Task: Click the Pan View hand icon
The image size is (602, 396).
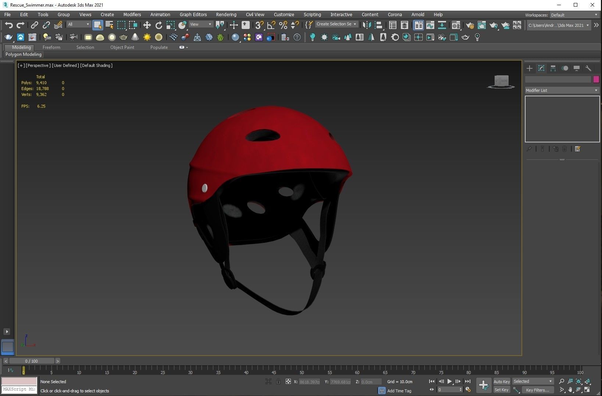Action: point(570,390)
